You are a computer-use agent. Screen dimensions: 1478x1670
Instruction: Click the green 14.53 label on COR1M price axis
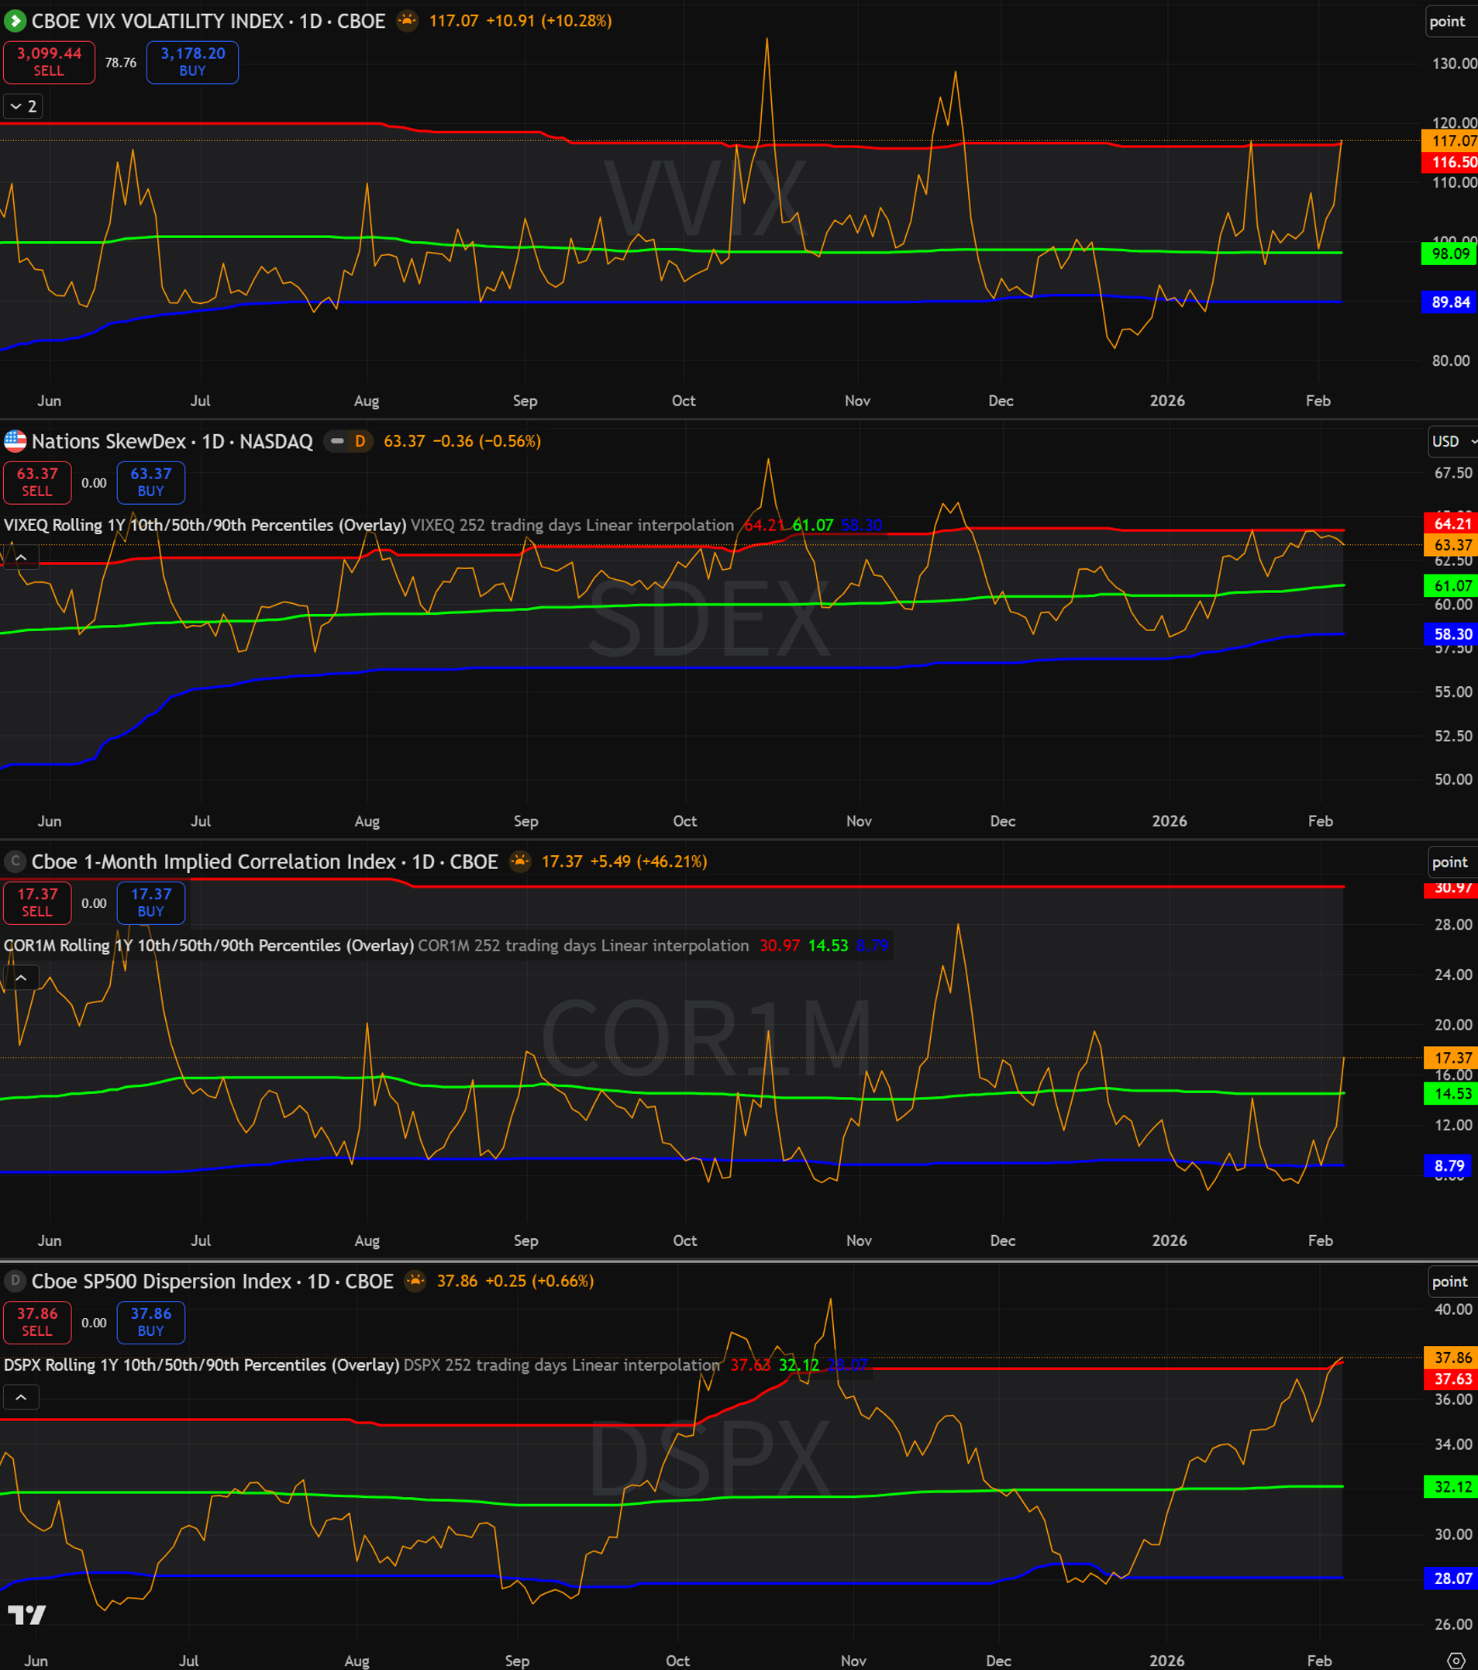tap(1452, 1093)
